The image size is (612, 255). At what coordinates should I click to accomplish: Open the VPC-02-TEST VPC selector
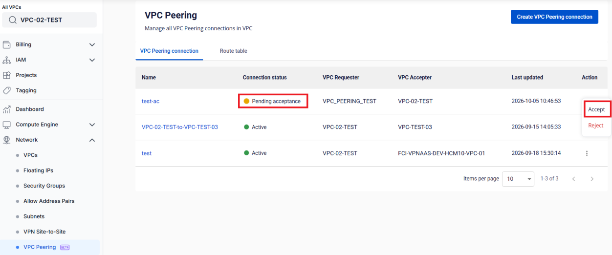tap(49, 20)
